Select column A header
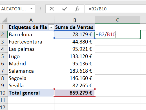Viewport: 146px width, 110px height. pos(31,20)
